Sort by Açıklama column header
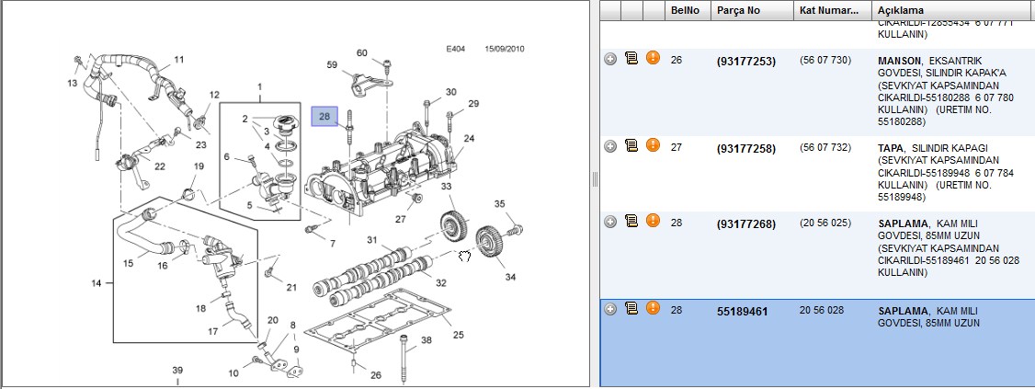The image size is (1035, 389). pyautogui.click(x=953, y=10)
